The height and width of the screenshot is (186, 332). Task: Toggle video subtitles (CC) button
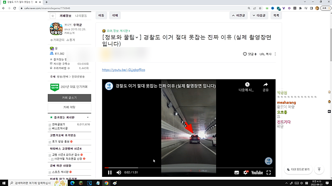point(237,172)
